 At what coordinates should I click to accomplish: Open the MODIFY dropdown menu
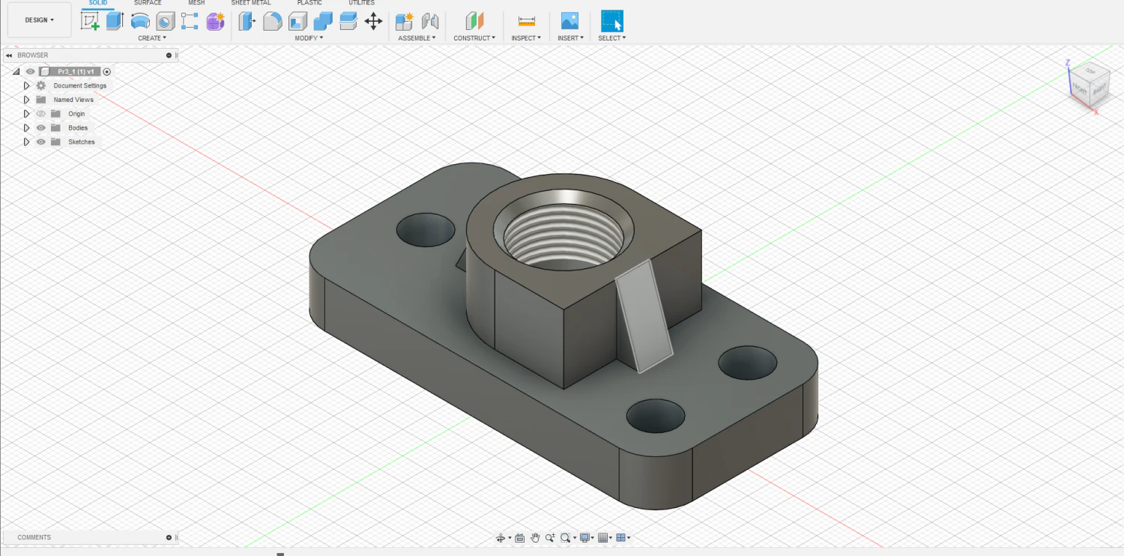(x=309, y=38)
